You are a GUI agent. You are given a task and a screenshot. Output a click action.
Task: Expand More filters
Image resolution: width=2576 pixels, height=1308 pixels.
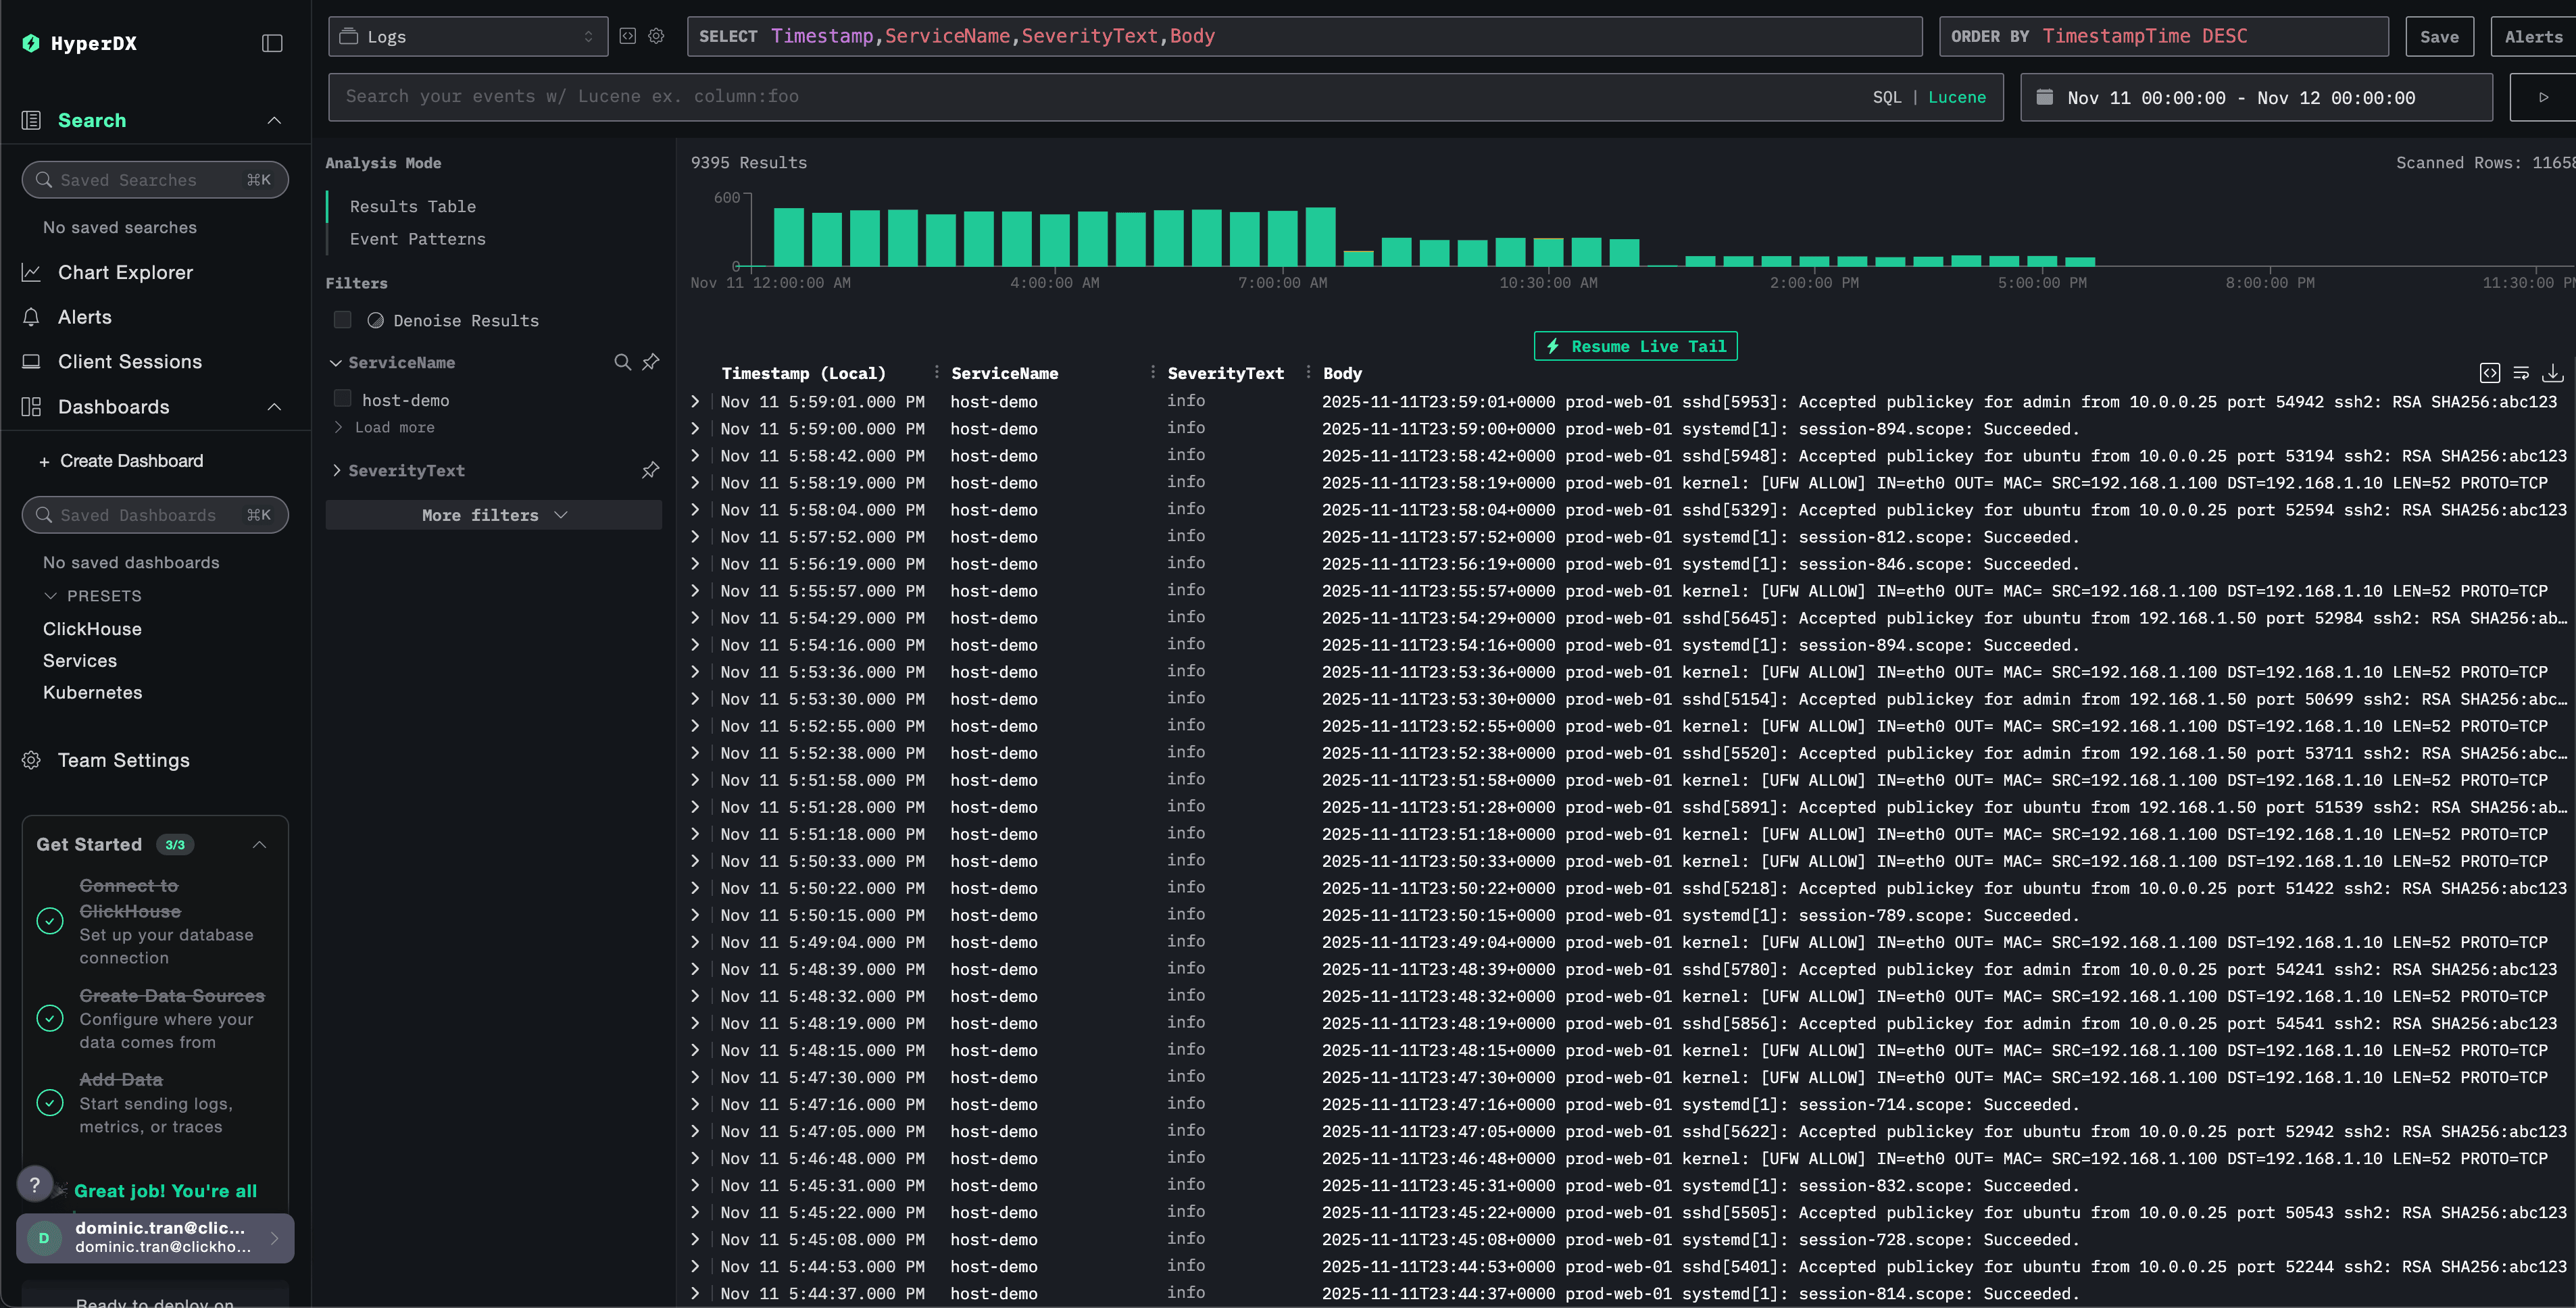[494, 515]
